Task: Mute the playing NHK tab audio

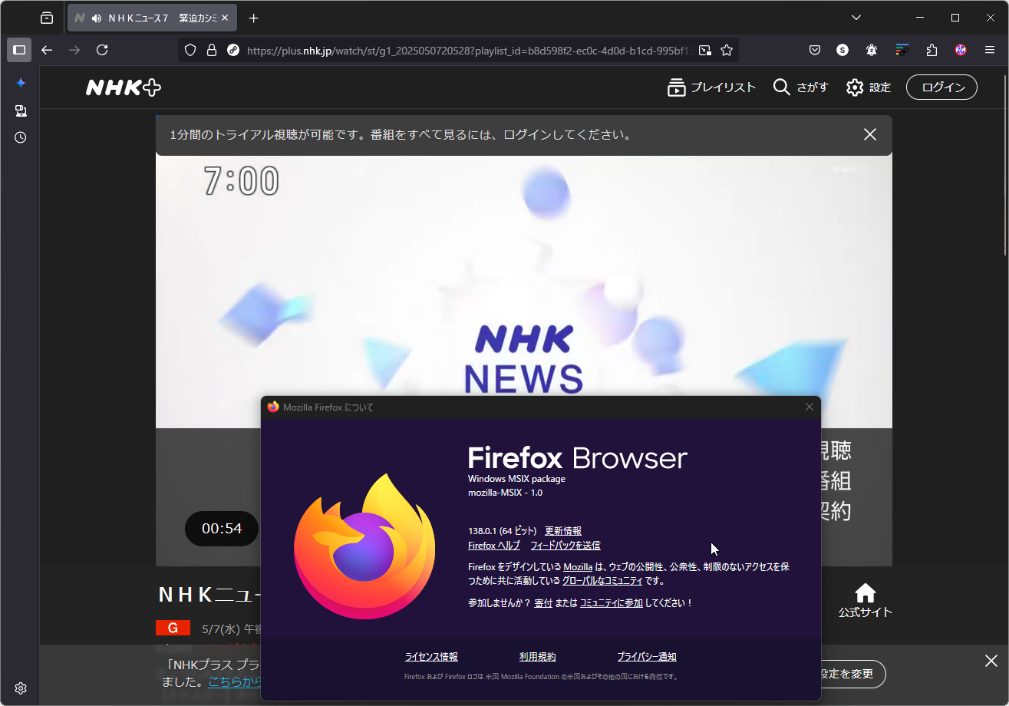Action: 96,17
